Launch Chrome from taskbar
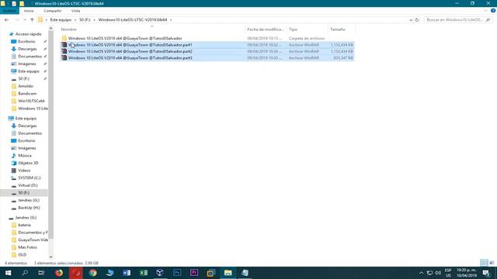The image size is (497, 279). point(93,273)
